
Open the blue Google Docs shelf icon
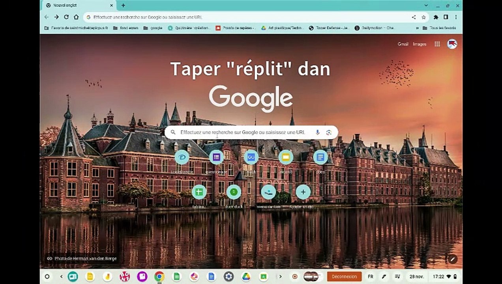(x=211, y=277)
